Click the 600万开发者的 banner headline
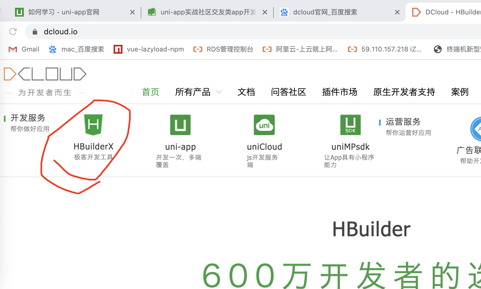The height and width of the screenshot is (289, 481). pos(341,275)
